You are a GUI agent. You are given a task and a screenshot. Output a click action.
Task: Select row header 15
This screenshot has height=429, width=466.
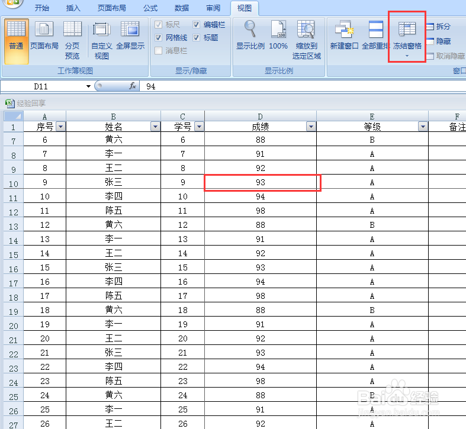(14, 253)
